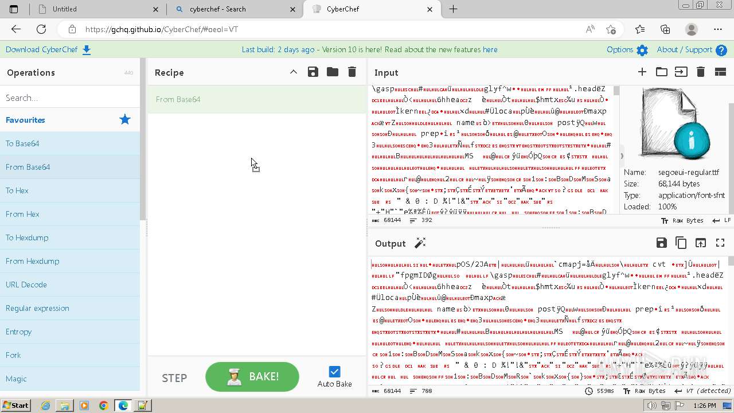Pick the Regular expression operation
The height and width of the screenshot is (413, 734).
click(x=70, y=308)
